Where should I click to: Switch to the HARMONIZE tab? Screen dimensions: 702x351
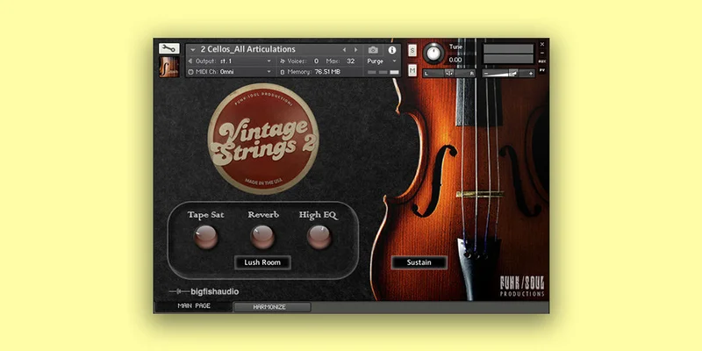(272, 307)
